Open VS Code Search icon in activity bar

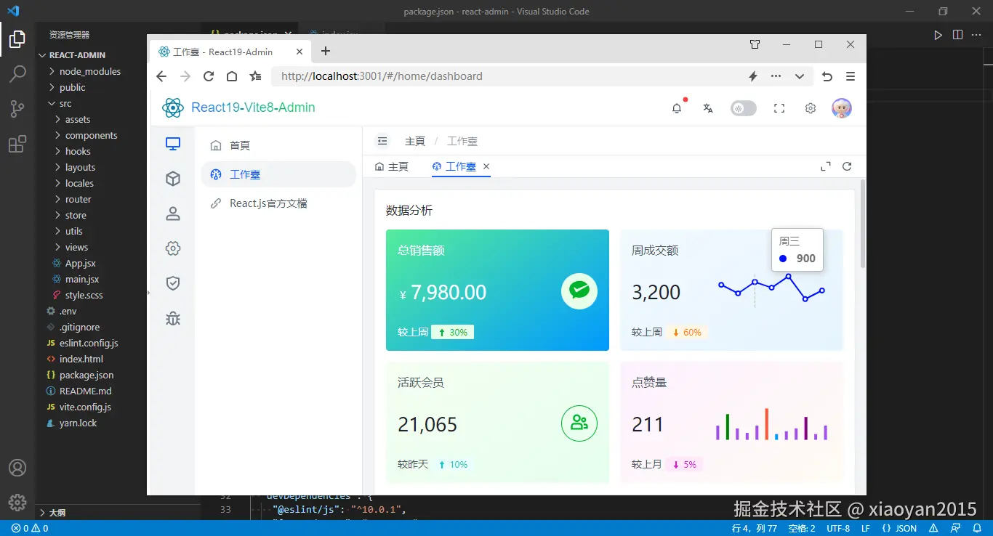17,74
